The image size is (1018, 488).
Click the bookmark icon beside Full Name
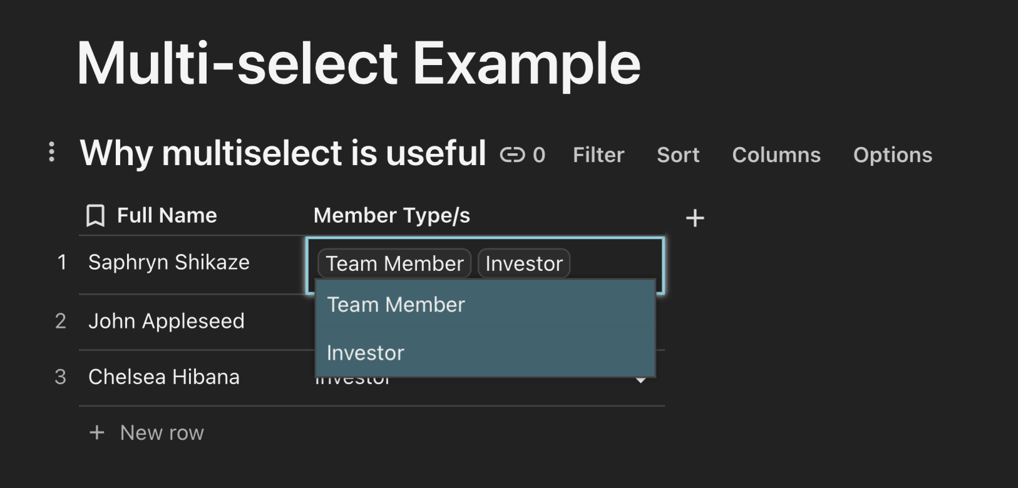click(x=95, y=216)
